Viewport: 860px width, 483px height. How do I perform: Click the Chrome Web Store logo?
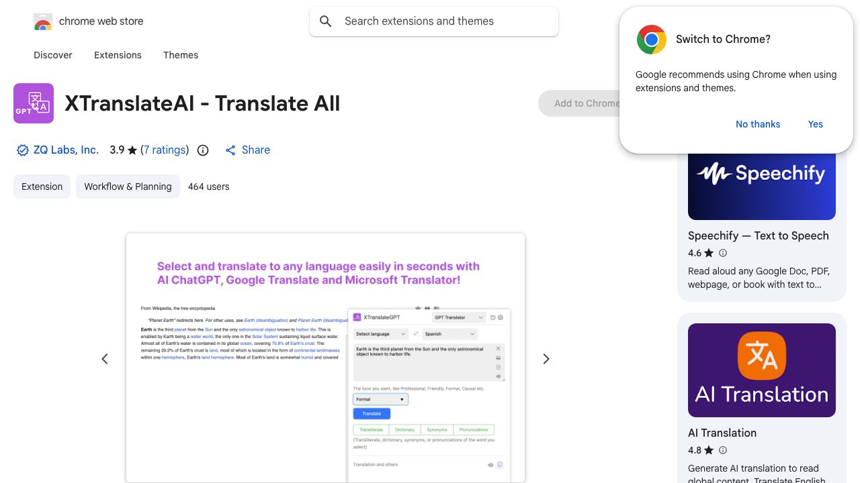(43, 21)
